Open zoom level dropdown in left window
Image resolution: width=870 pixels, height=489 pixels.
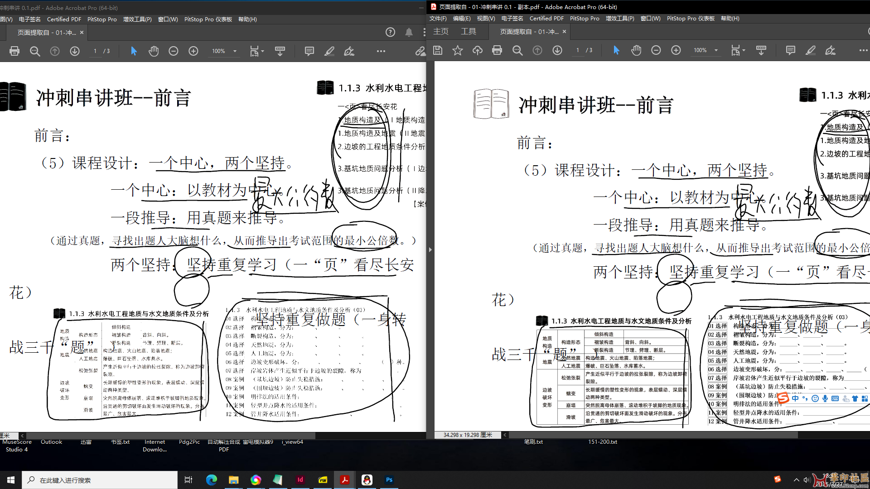[235, 51]
